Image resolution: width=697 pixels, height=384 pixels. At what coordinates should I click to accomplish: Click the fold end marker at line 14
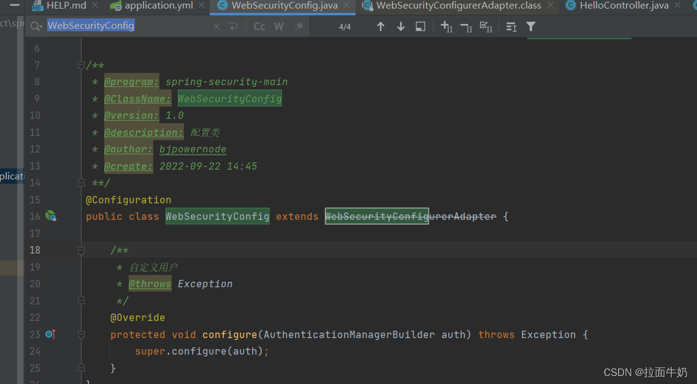click(81, 183)
